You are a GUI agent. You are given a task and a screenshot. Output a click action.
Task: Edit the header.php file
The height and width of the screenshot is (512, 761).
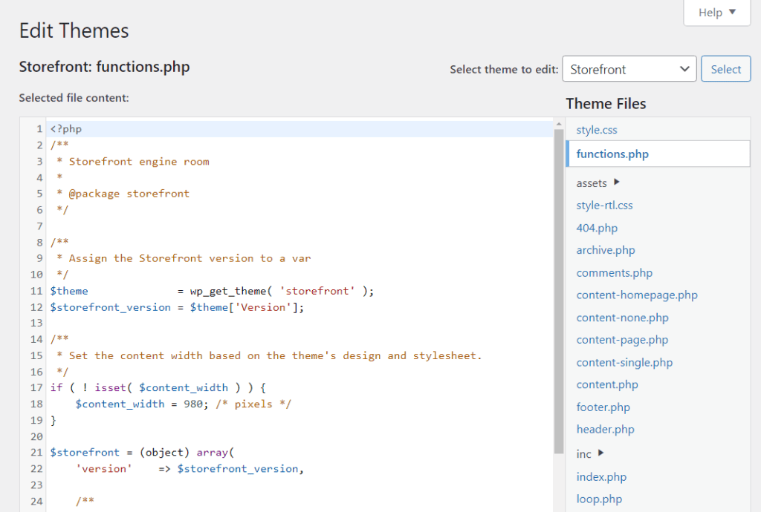[x=605, y=429]
